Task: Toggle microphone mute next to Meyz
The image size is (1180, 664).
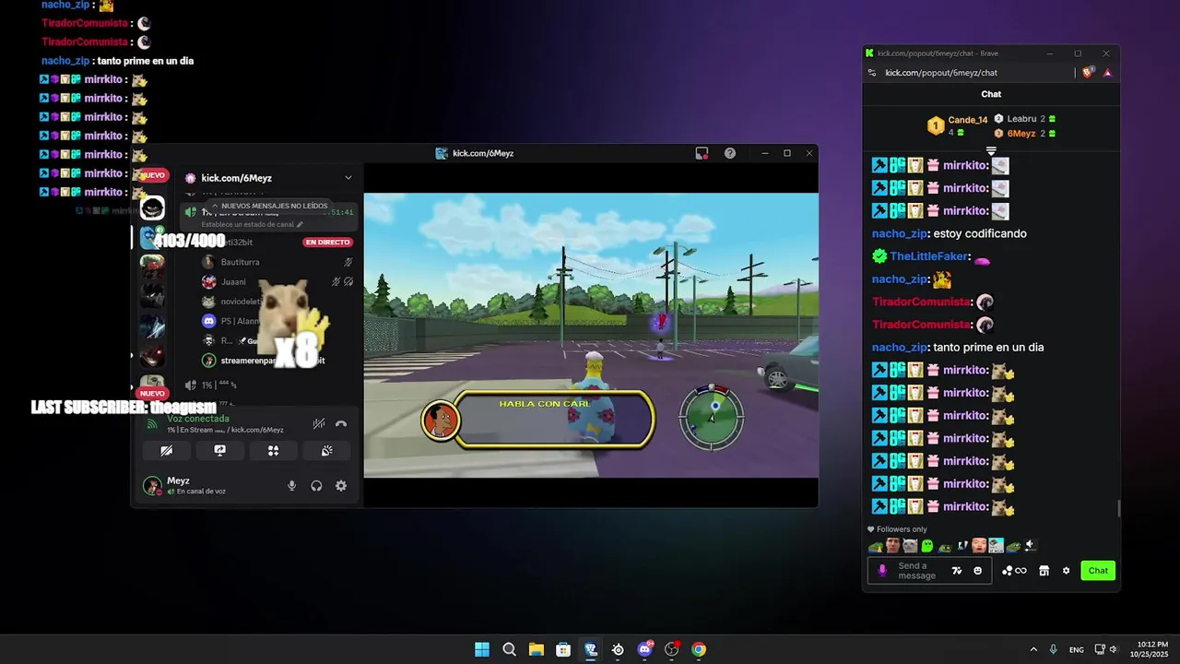Action: 292,486
